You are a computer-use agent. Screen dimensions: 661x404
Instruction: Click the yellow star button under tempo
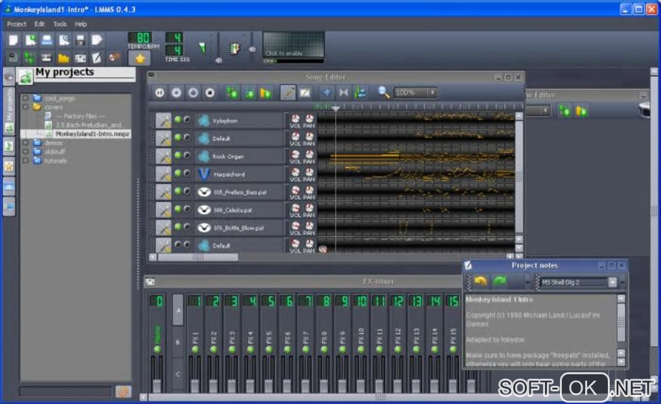point(139,58)
